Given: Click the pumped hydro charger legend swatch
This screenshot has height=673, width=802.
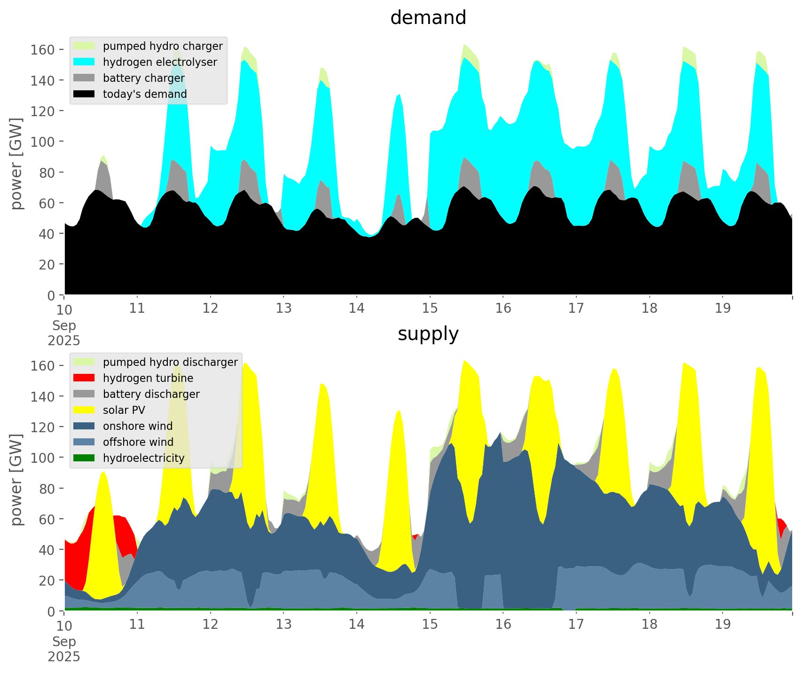Looking at the screenshot, I should 84,46.
